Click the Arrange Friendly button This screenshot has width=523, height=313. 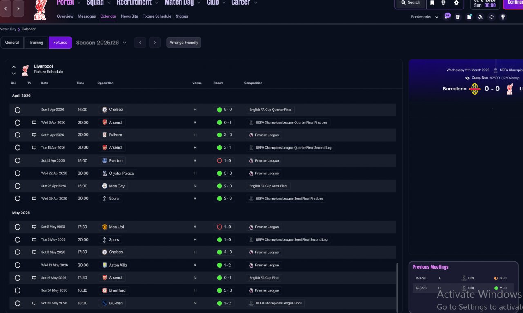point(184,43)
